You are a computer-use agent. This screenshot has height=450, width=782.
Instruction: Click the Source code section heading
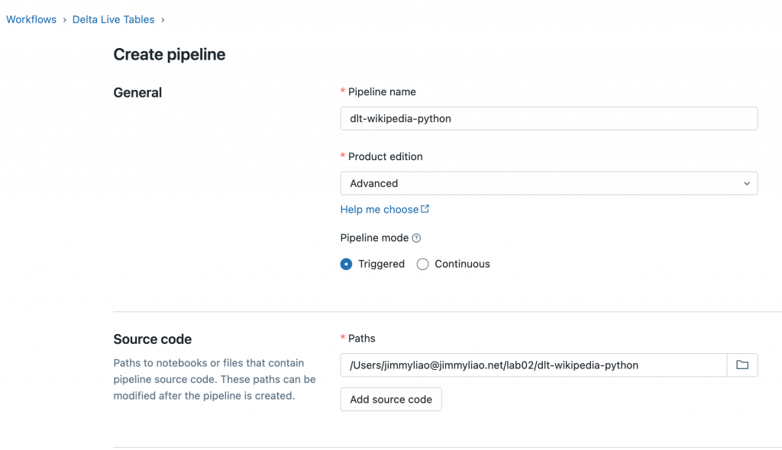(152, 339)
